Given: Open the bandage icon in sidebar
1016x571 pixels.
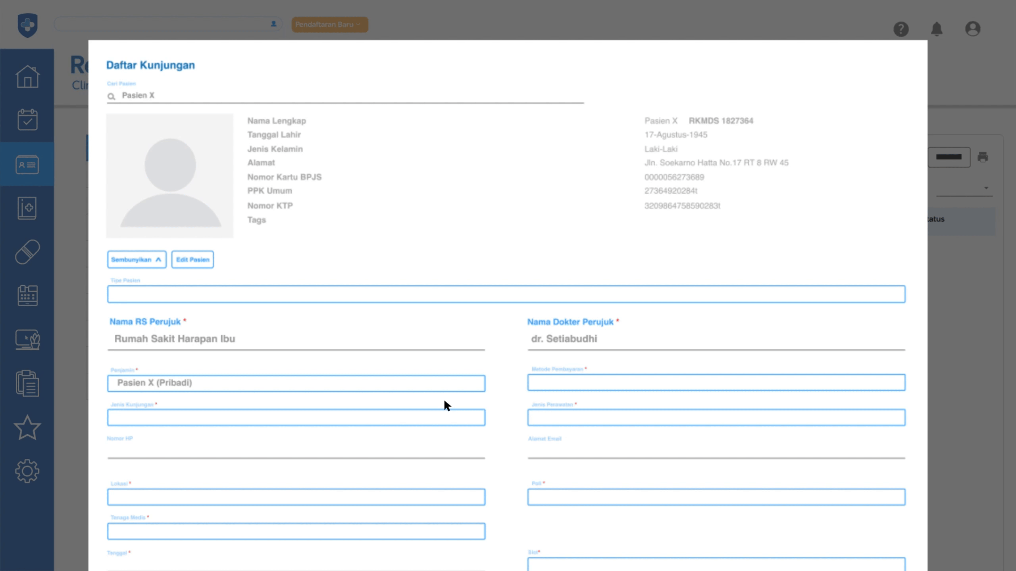Looking at the screenshot, I should pyautogui.click(x=27, y=252).
